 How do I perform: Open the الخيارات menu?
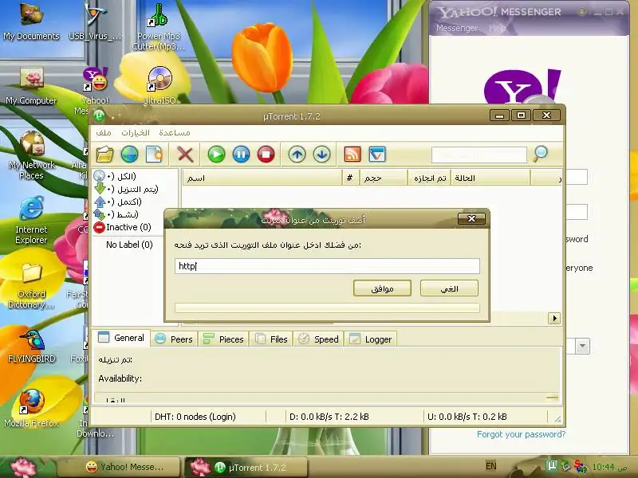coord(136,132)
